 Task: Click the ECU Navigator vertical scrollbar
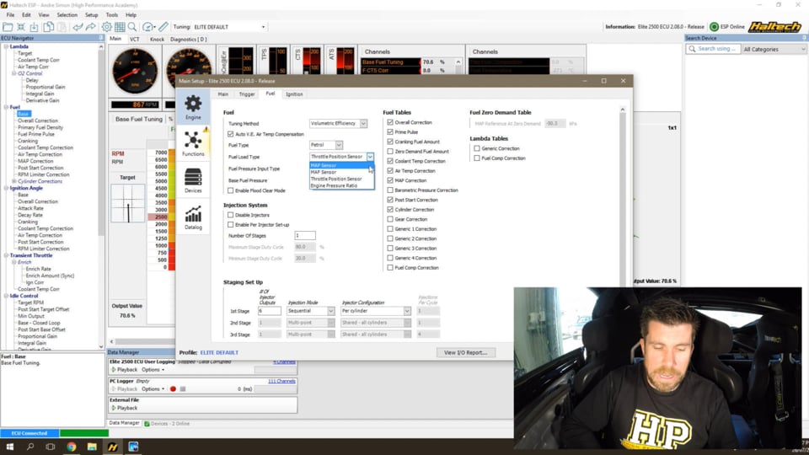[101, 196]
